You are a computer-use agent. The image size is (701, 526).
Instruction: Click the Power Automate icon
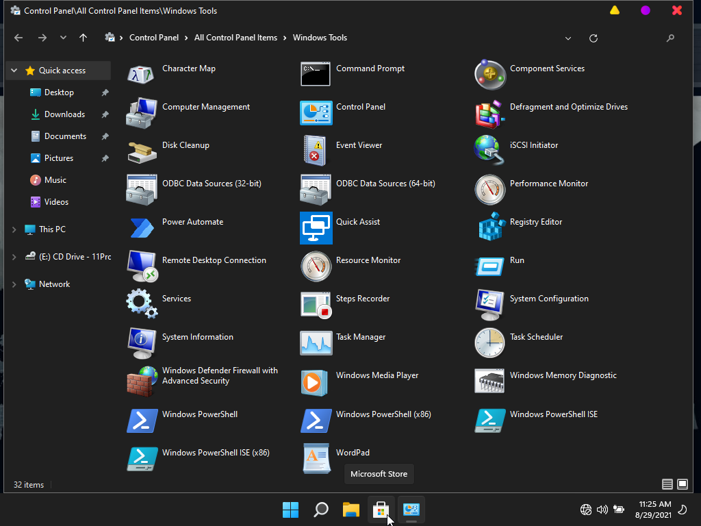coord(141,228)
